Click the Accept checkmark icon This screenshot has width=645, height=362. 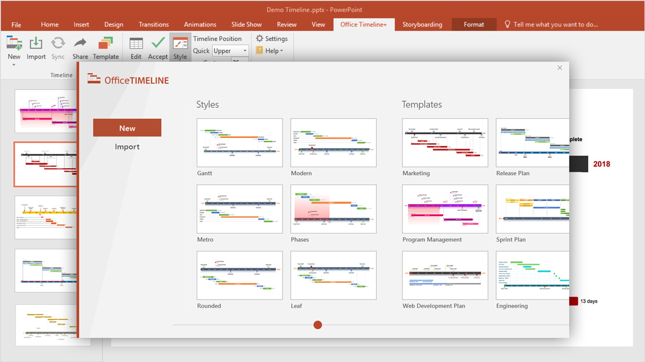pos(158,43)
